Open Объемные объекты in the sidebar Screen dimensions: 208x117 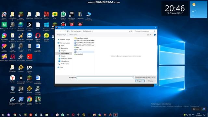point(65,58)
